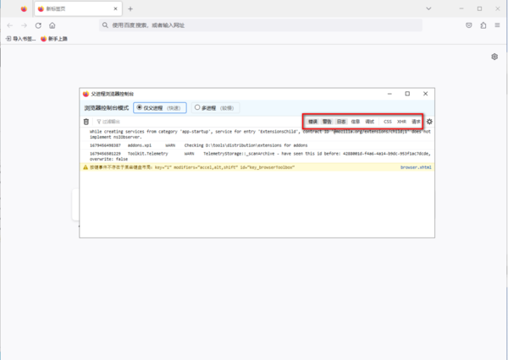This screenshot has width=508, height=360.
Task: Toggle the 日志 filter
Action: [341, 122]
